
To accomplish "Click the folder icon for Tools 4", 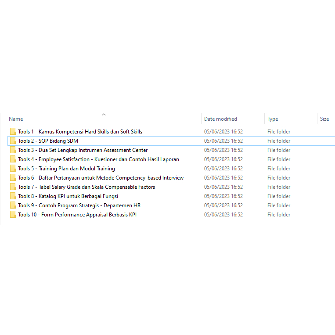I will pyautogui.click(x=13, y=159).
